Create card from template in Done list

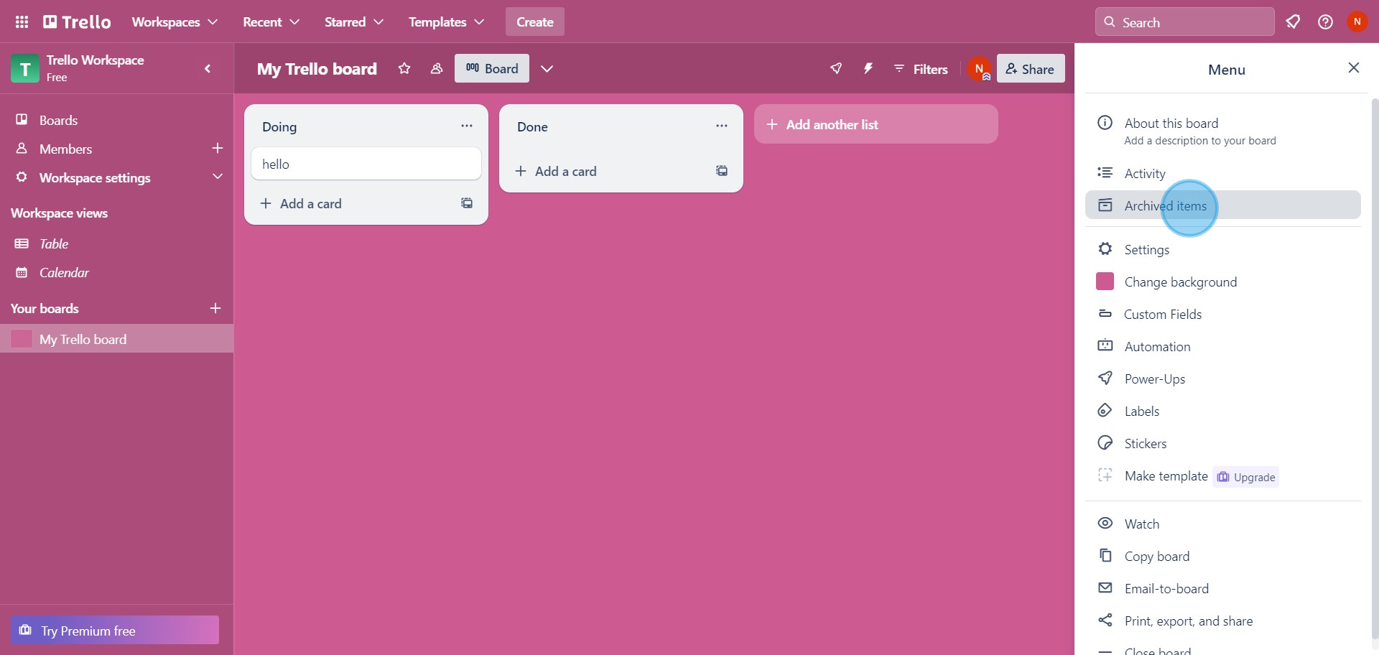722,172
